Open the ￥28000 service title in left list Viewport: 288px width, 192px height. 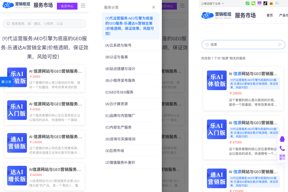(55, 71)
